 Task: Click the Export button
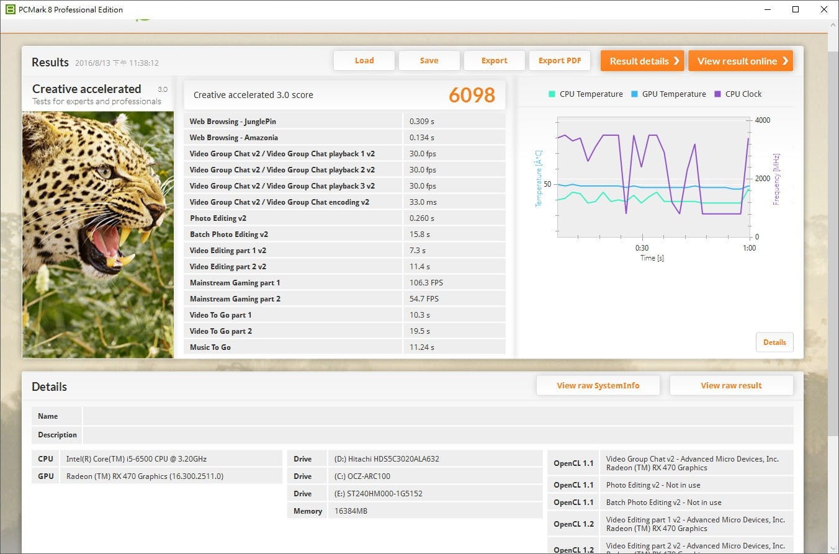point(494,61)
